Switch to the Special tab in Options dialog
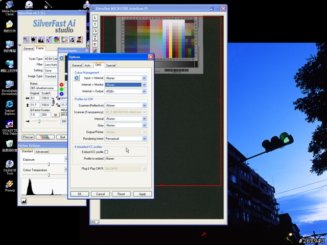The height and width of the screenshot is (245, 327). click(x=110, y=65)
